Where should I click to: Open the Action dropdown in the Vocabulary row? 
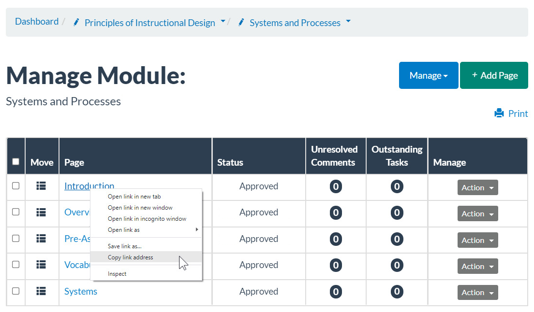click(477, 266)
